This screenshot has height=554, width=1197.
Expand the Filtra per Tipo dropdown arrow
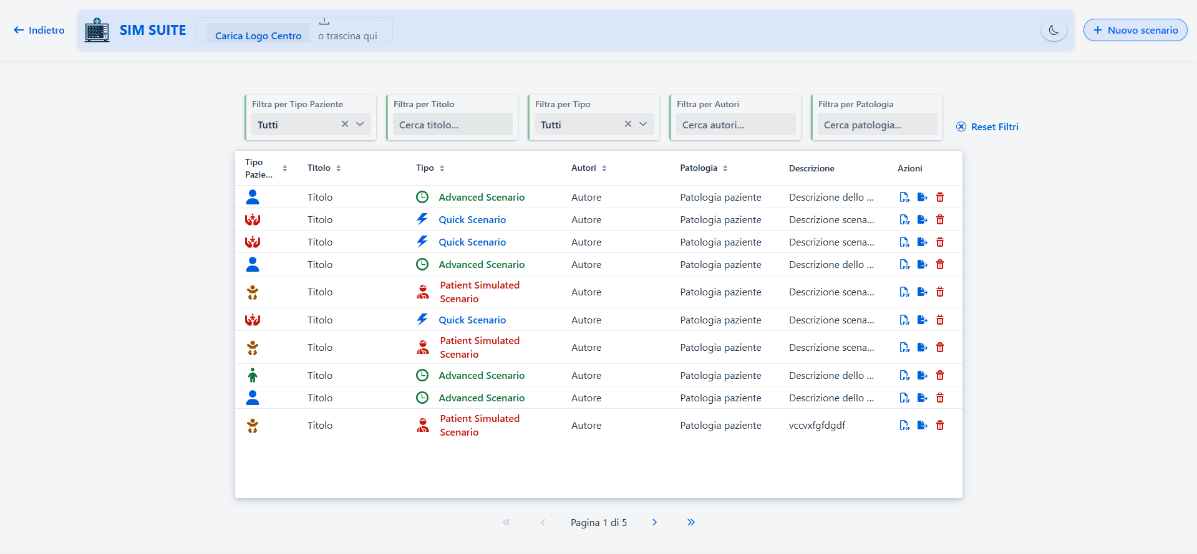(x=643, y=124)
